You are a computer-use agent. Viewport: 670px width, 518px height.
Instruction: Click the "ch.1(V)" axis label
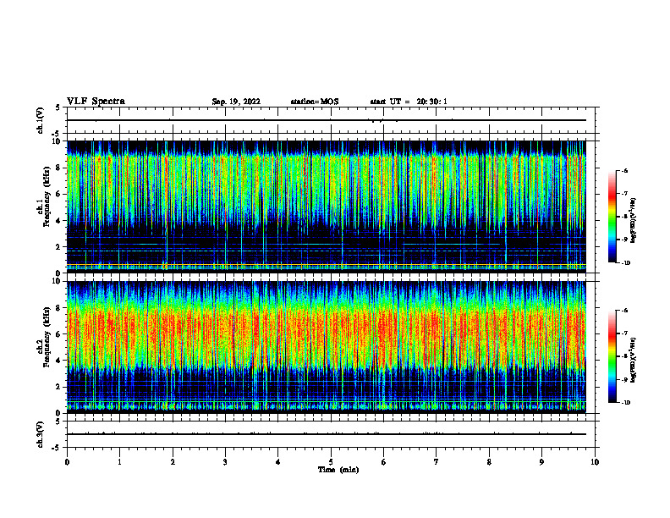[41, 120]
